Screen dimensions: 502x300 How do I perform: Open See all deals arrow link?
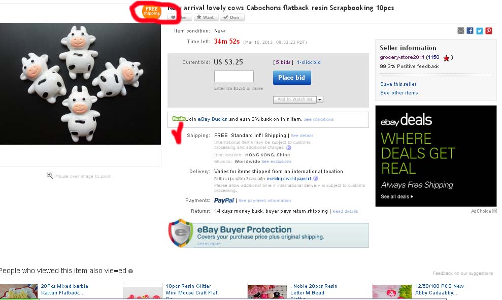396,196
